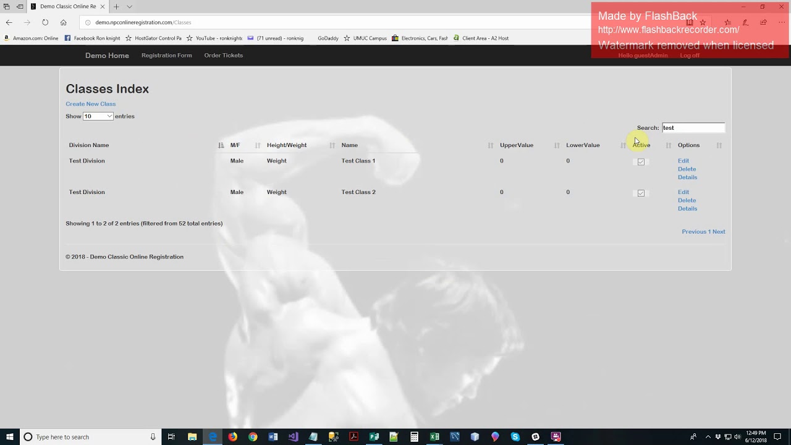Sort by LowerValue column header
This screenshot has width=791, height=445.
[596, 145]
